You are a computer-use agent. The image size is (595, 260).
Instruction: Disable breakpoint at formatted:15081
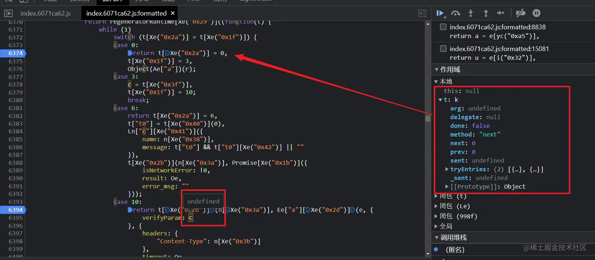pos(443,49)
